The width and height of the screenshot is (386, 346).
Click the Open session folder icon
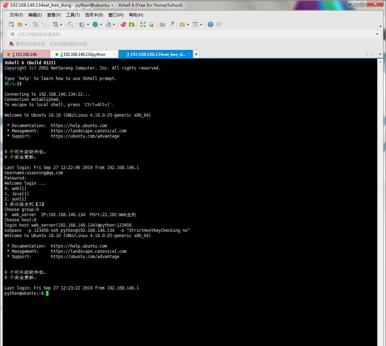20,24
